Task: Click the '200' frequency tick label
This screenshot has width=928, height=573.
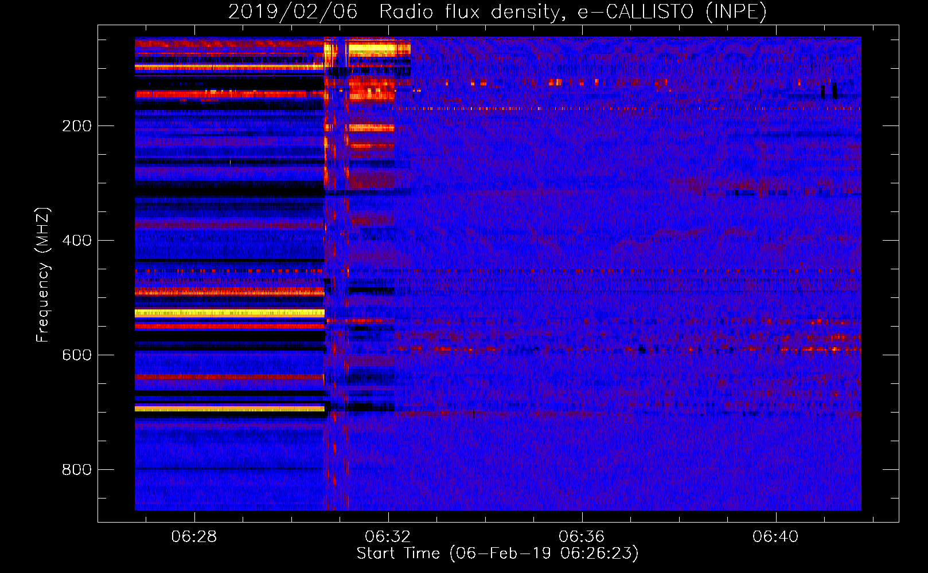Action: click(x=77, y=126)
